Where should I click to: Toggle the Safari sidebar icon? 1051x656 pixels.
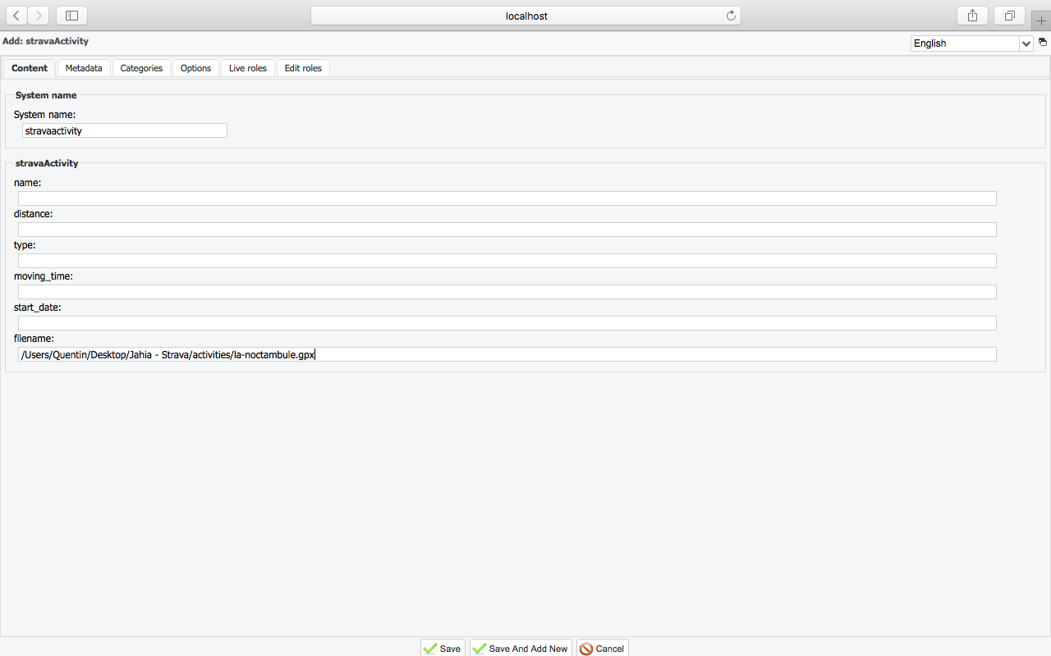(x=71, y=16)
